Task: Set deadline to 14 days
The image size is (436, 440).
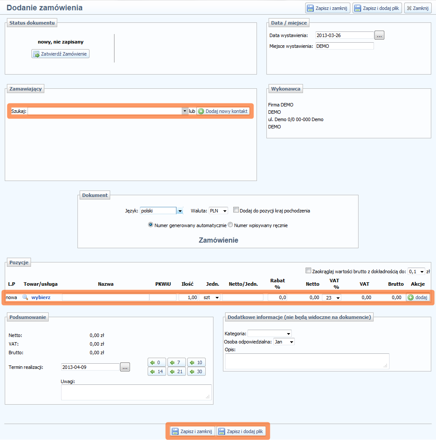Action: (x=157, y=371)
